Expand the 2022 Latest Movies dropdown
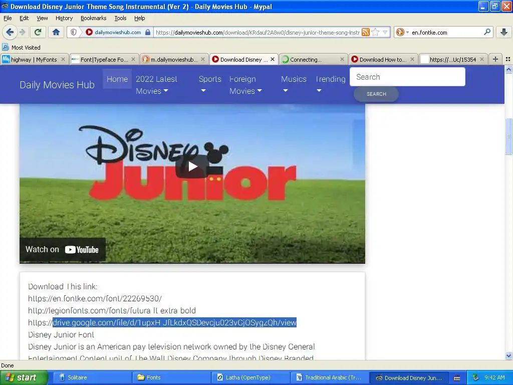The height and width of the screenshot is (385, 513). pos(156,85)
